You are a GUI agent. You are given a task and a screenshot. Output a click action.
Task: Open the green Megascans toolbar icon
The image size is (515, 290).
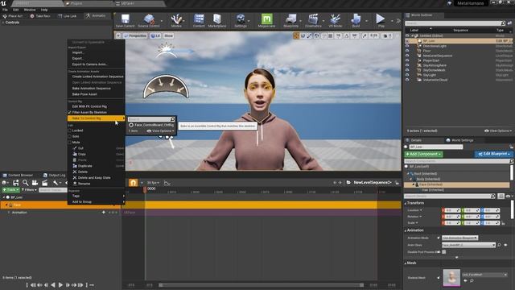(x=266, y=19)
